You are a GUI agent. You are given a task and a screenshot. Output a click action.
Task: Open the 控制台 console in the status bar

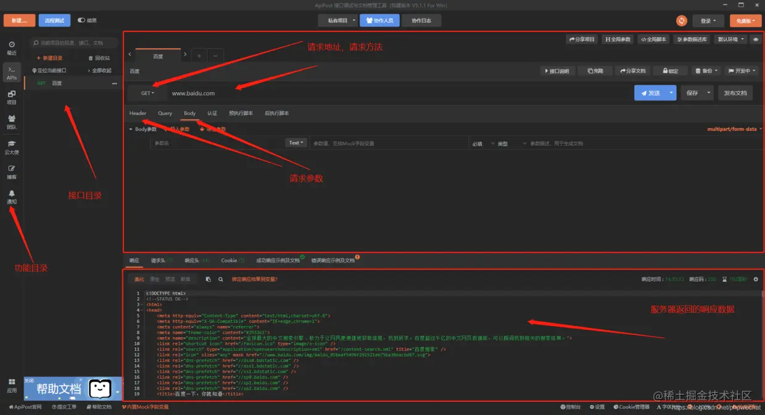[x=570, y=407]
